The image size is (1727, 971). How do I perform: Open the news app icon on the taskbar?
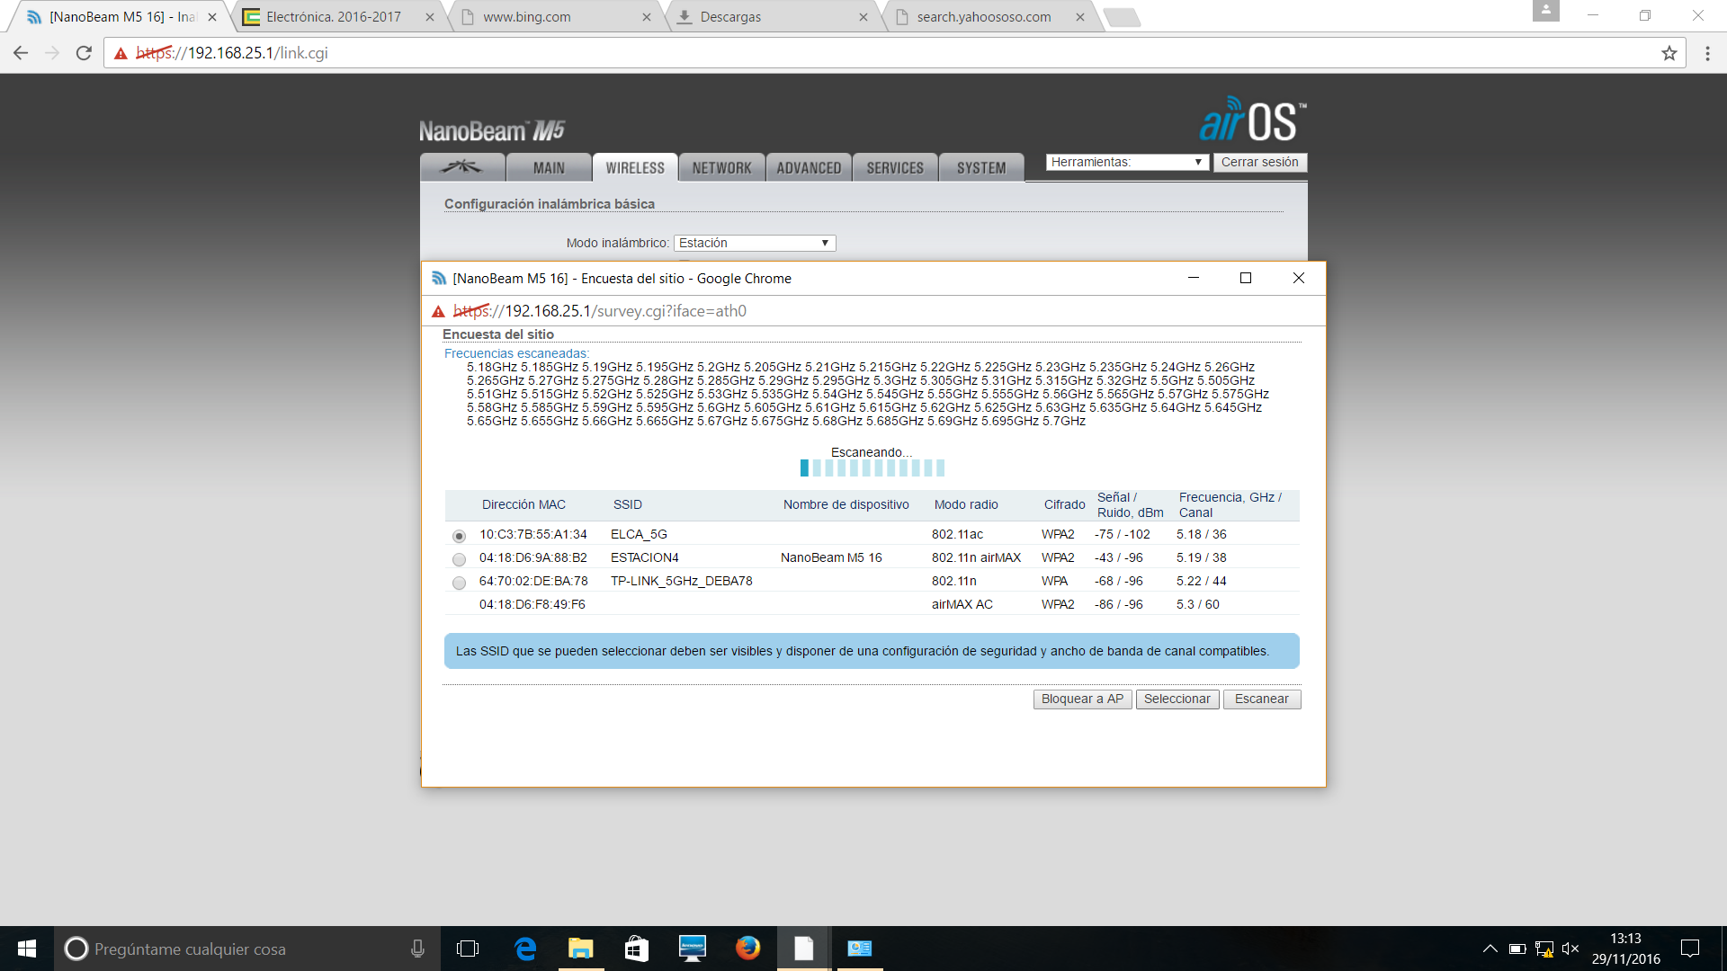(x=860, y=949)
